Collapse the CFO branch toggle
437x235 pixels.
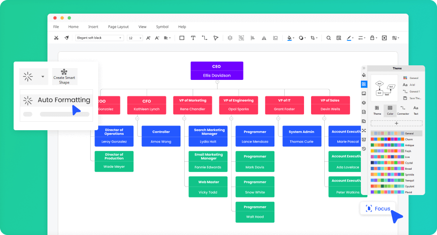137,118
